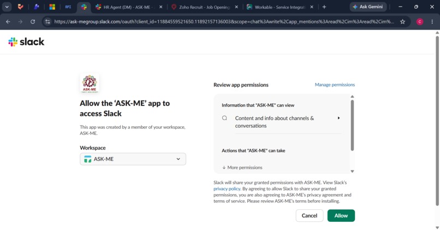Screen dimensions: 440x230
Task: Click Manage permissions link
Action: 335,85
